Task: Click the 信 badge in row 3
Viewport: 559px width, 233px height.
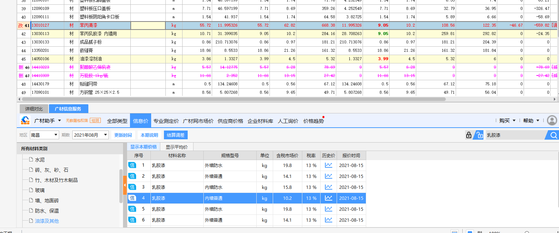Action: 133,187
